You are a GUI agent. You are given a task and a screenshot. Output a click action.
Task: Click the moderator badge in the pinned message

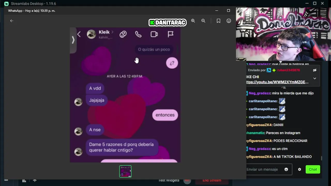click(269, 70)
